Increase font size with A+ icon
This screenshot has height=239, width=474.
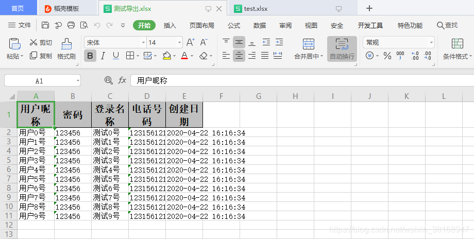191,42
